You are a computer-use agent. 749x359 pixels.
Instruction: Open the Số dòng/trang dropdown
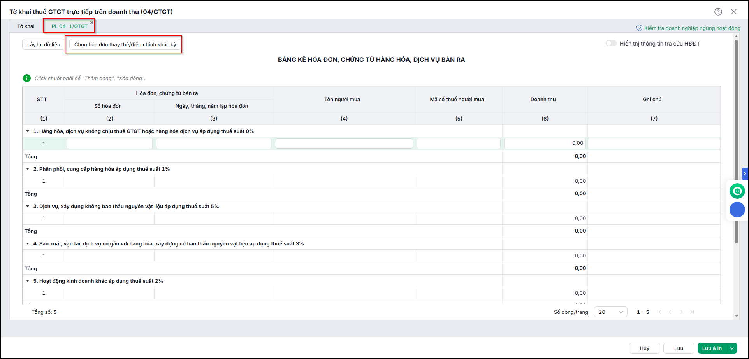coord(610,312)
